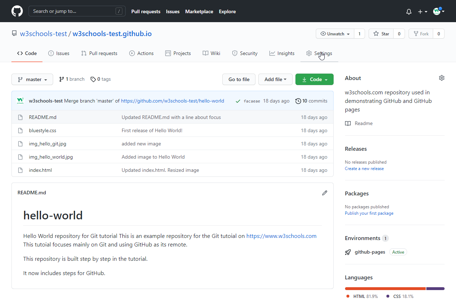This screenshot has width=456, height=304.
Task: Open the plus create-new menu
Action: pyautogui.click(x=422, y=11)
